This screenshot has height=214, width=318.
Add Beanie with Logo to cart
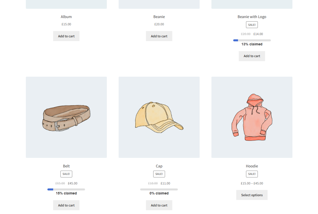(x=252, y=56)
